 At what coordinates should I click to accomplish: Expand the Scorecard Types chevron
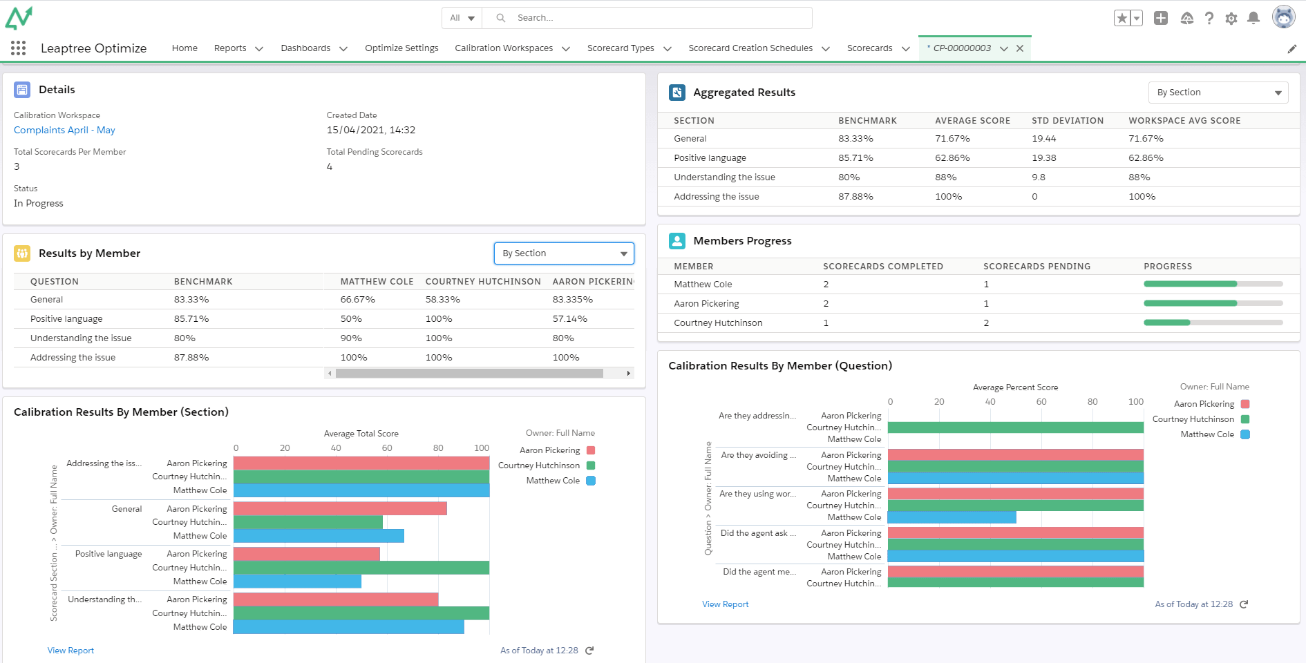[x=668, y=49]
